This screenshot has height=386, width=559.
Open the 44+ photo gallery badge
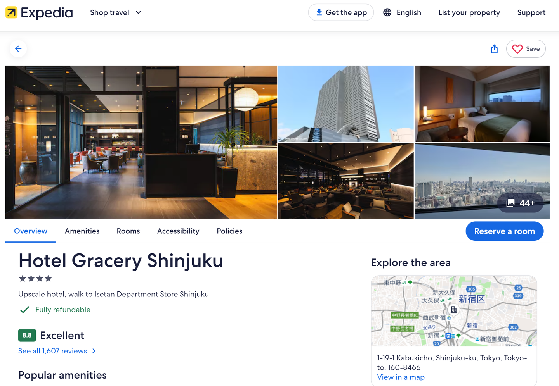tap(521, 203)
